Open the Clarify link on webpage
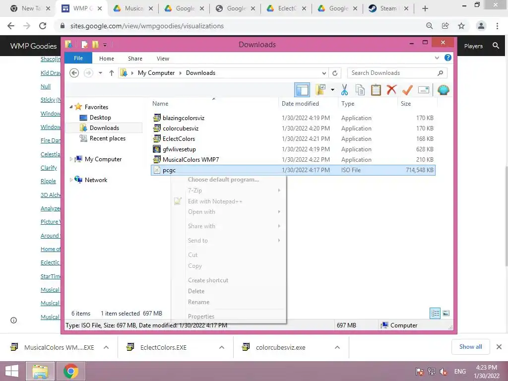Image resolution: width=508 pixels, height=381 pixels. (49, 168)
